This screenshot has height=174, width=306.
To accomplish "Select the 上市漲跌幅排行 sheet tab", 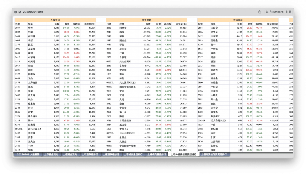I will point(90,155).
